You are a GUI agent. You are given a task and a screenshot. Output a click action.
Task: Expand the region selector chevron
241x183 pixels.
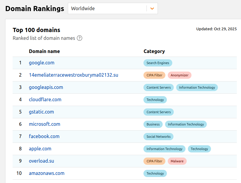coord(152,8)
